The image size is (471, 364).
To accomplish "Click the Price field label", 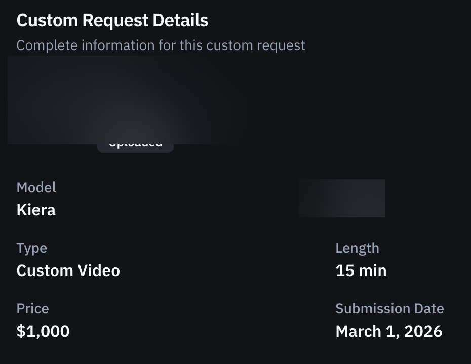I will coord(32,308).
